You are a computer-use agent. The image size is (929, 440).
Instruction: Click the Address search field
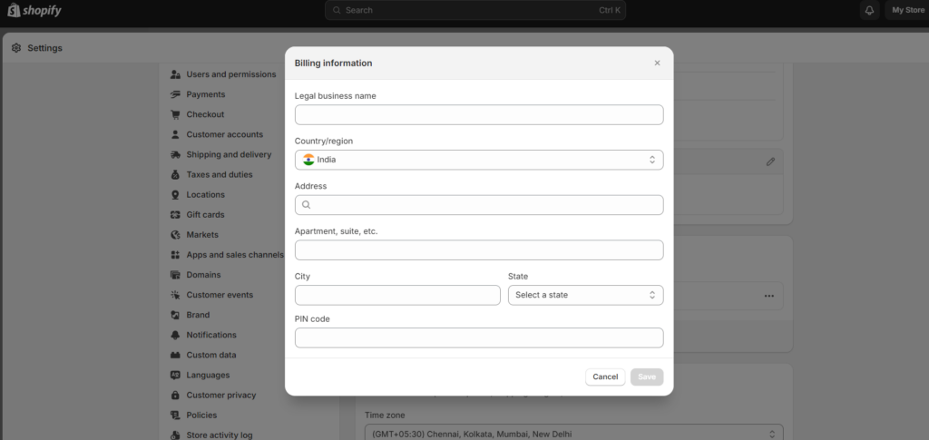[479, 205]
